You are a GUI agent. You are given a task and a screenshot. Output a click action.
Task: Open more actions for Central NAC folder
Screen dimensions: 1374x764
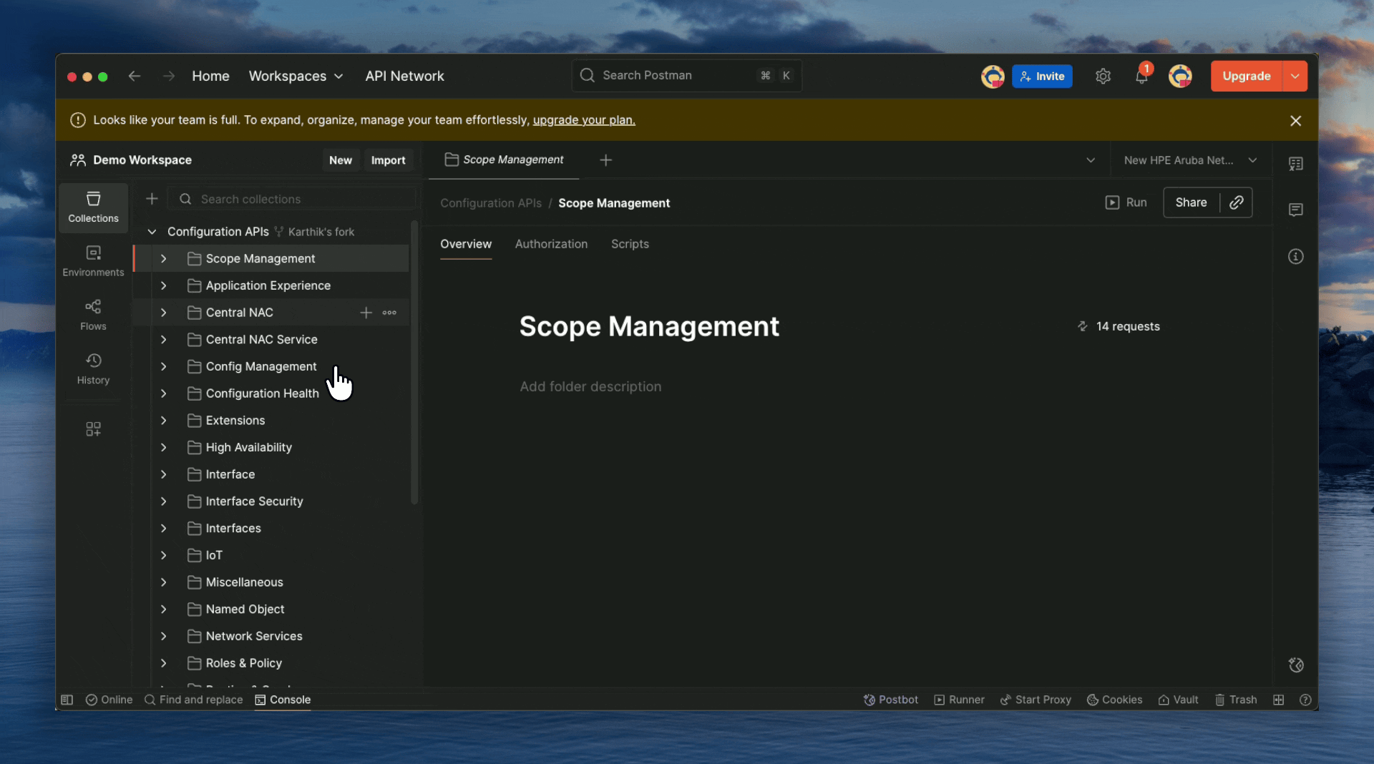coord(389,313)
